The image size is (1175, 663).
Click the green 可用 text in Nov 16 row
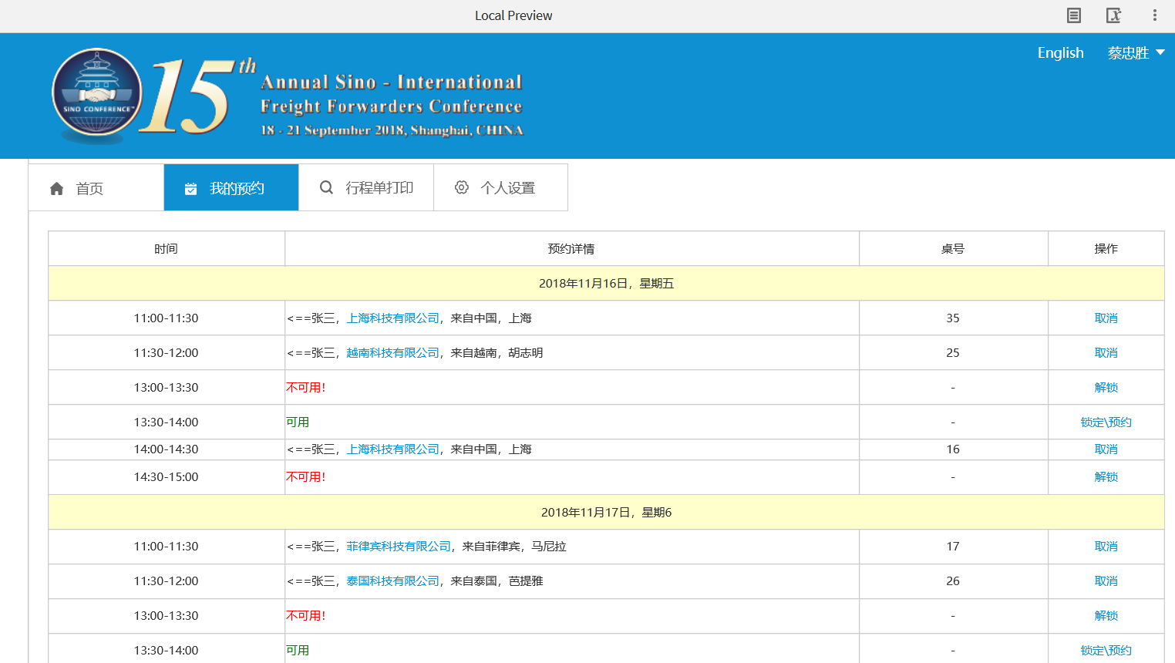[x=298, y=422]
